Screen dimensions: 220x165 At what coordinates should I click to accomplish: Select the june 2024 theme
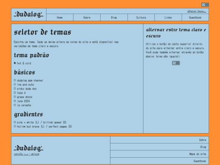click(15, 101)
